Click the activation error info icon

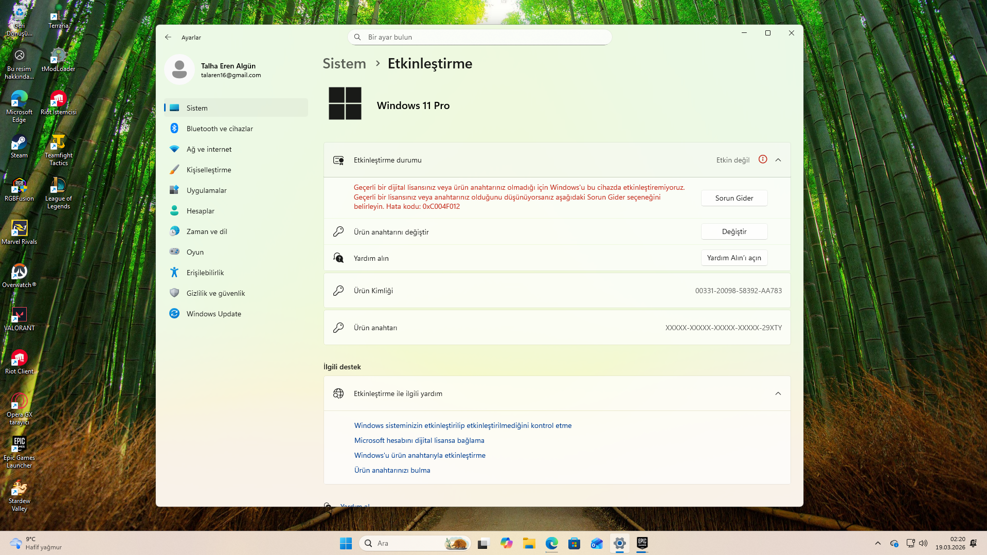[x=763, y=159]
